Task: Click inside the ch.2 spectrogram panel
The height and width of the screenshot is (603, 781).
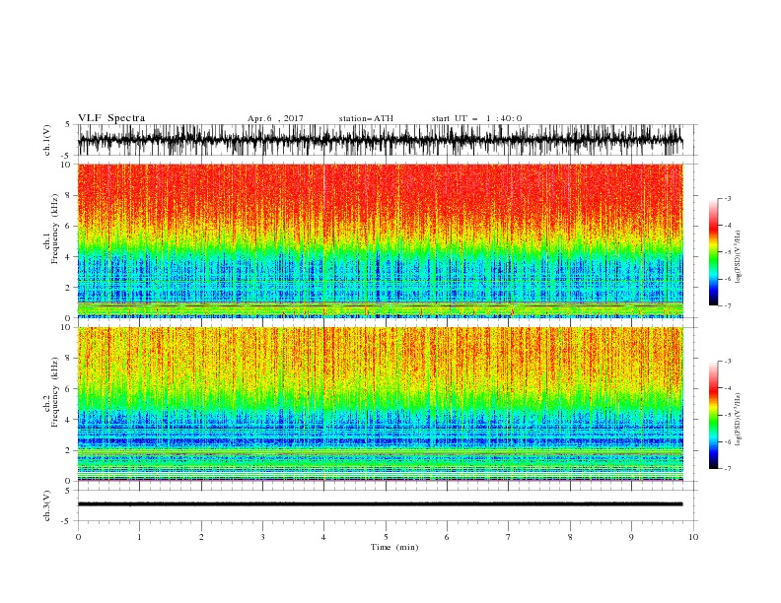Action: [x=380, y=404]
